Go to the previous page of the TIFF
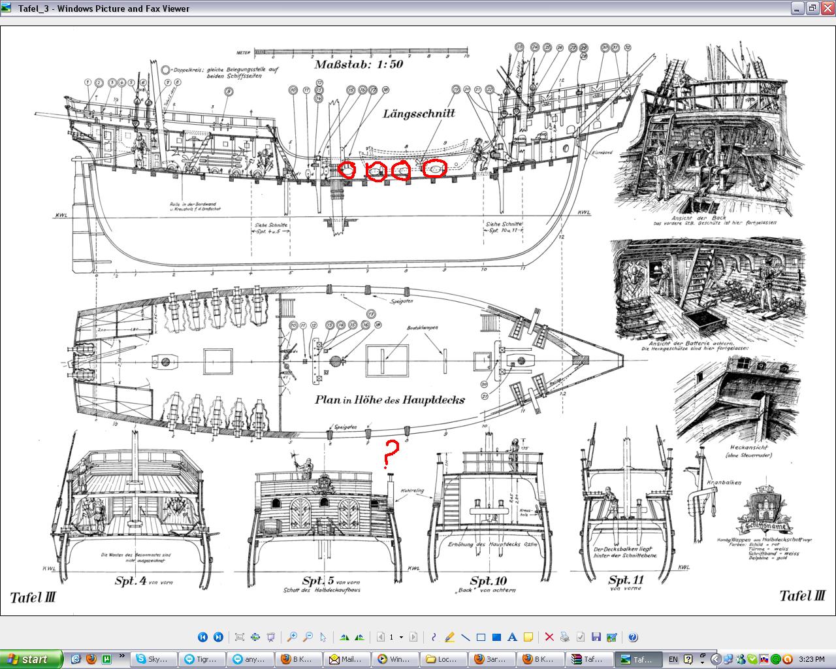836x669 pixels. point(381,637)
